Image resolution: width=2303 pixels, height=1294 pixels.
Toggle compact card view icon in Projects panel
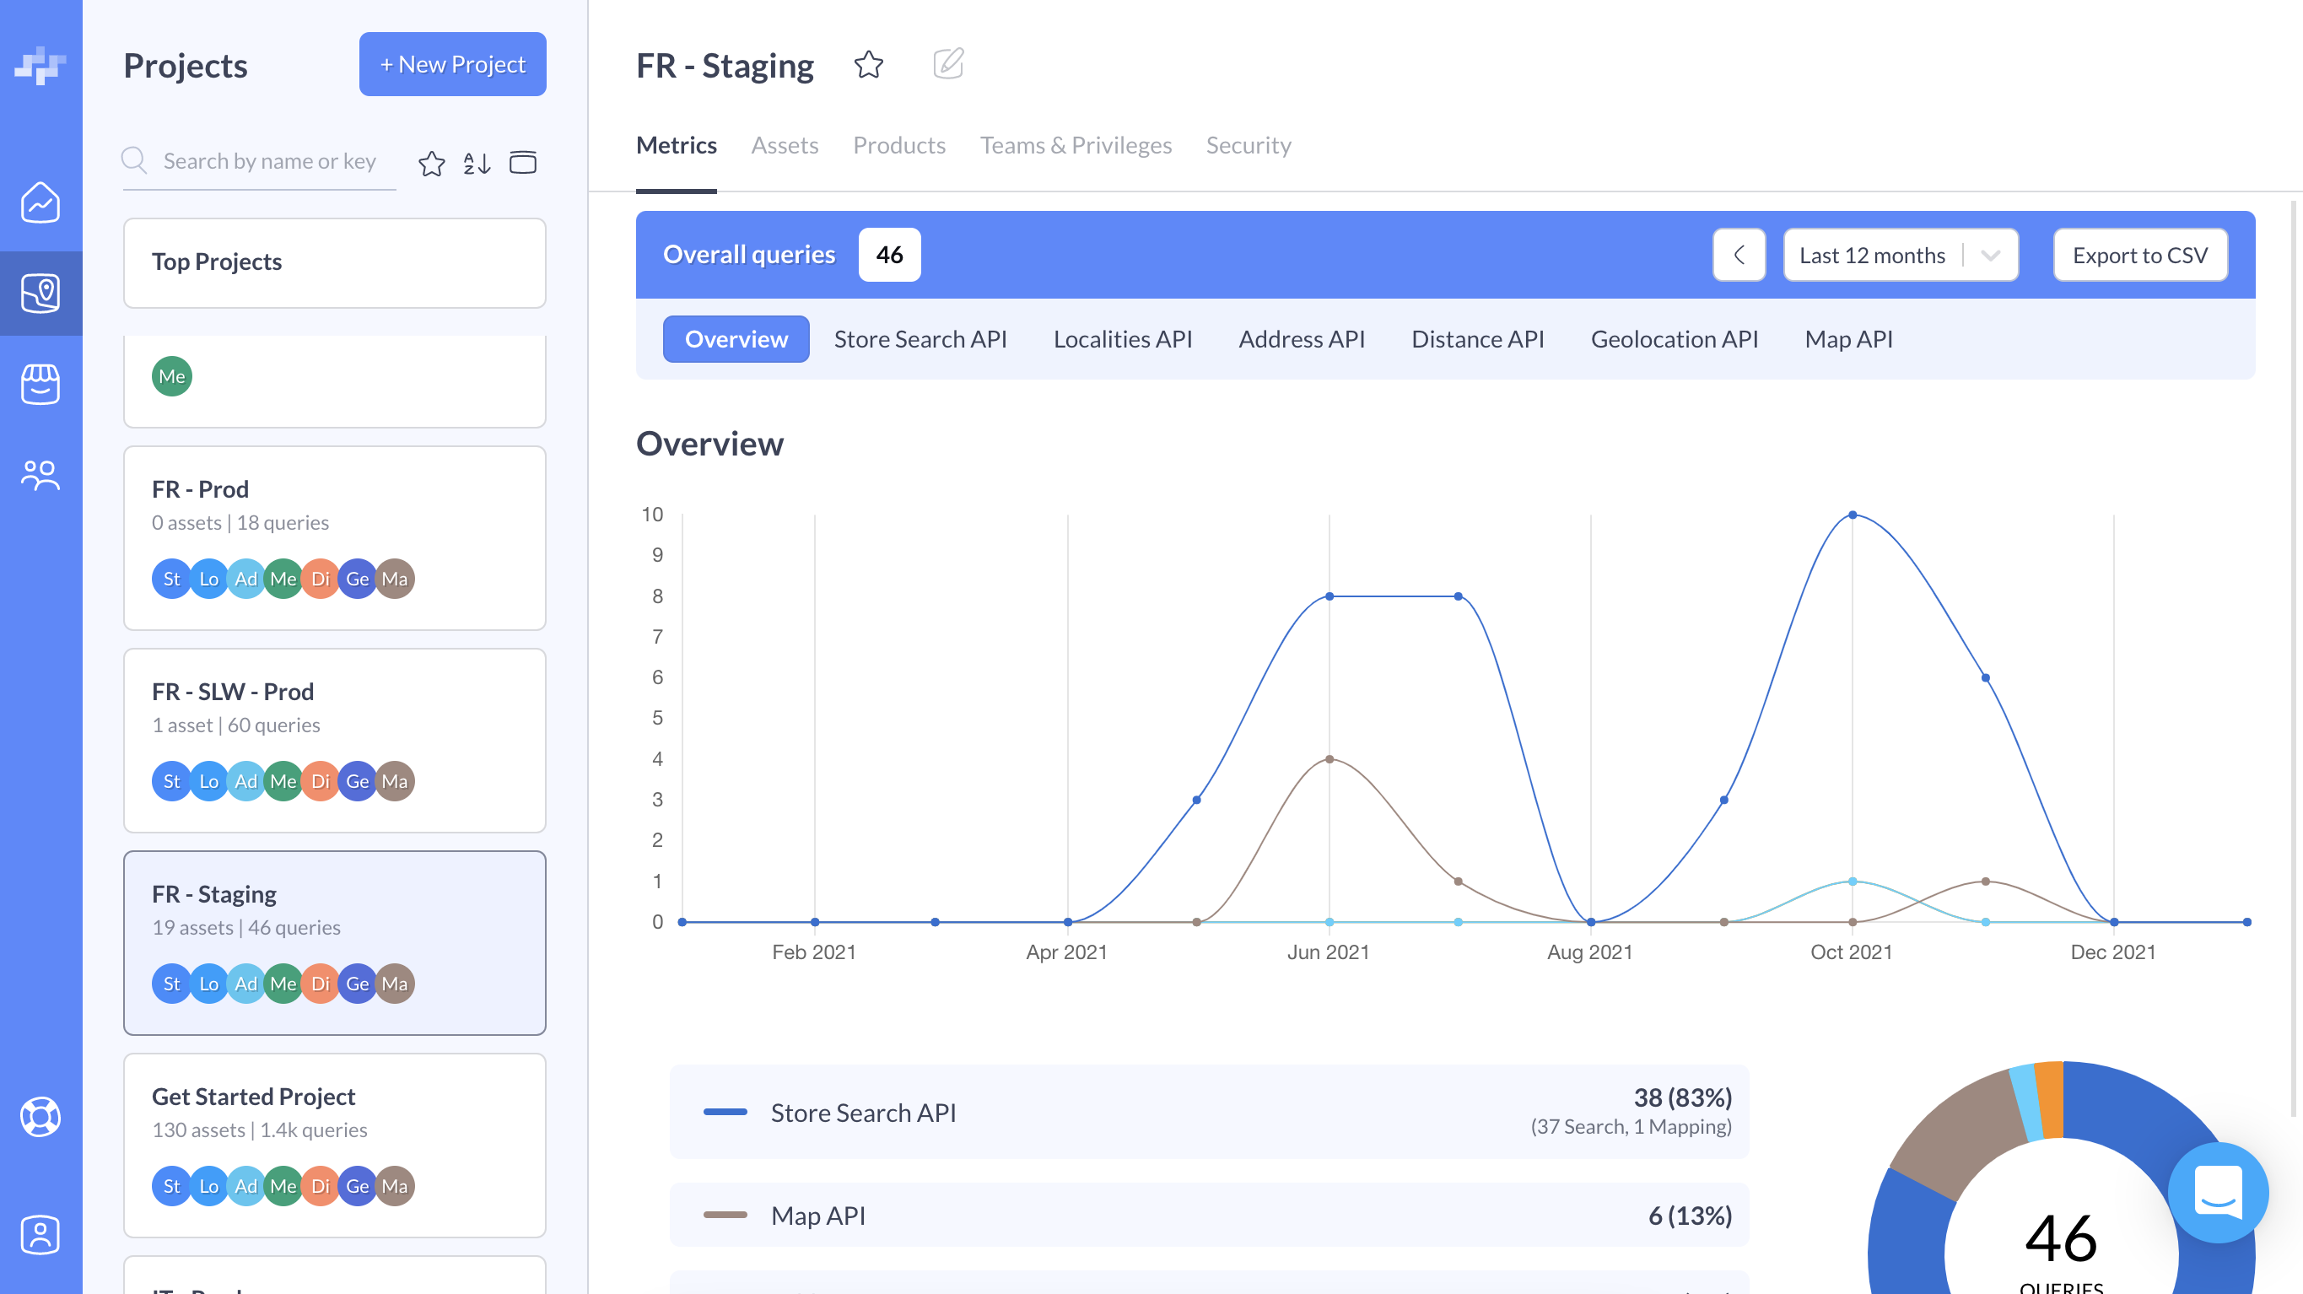(523, 163)
